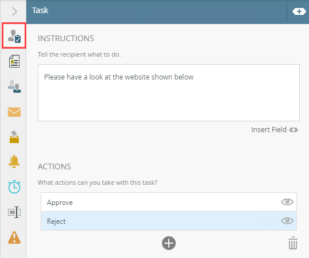
Task: Click Insert Field link
Action: 275,130
